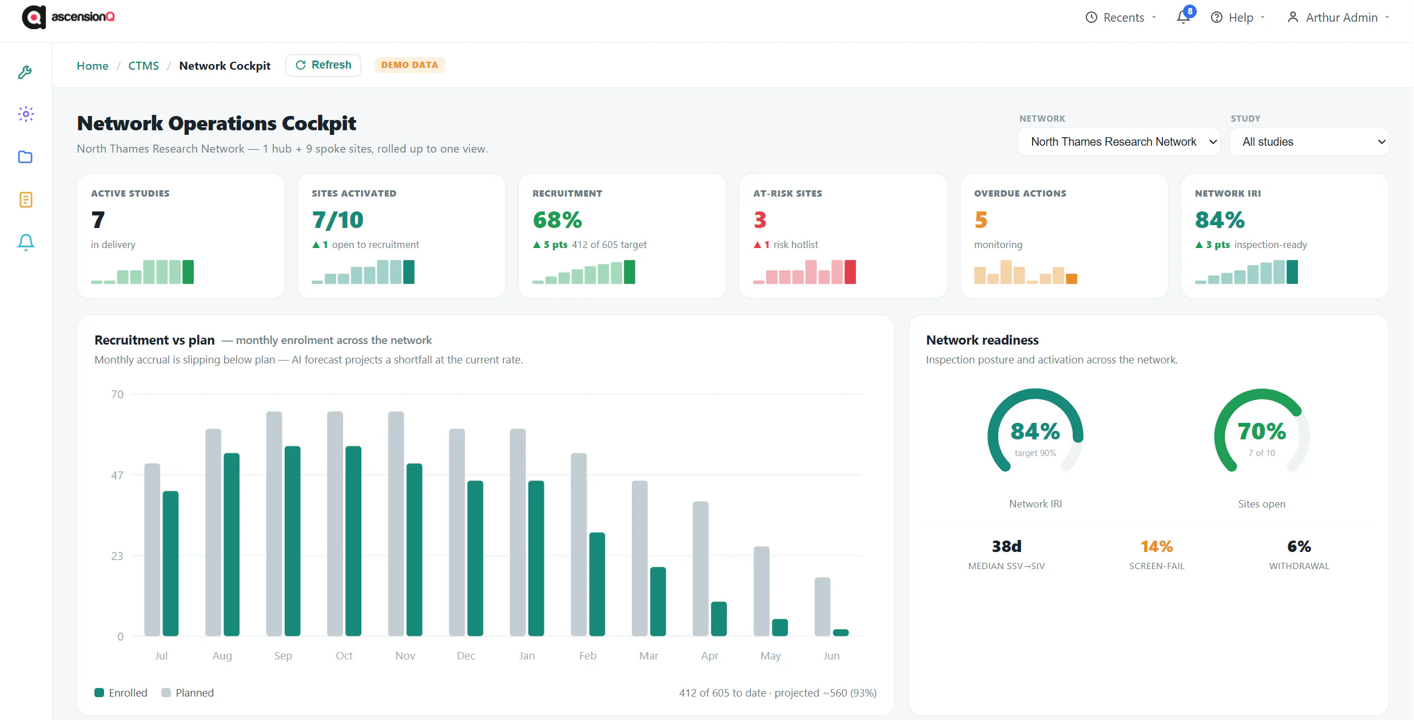
Task: Click the Mar planned bar
Action: (x=640, y=558)
